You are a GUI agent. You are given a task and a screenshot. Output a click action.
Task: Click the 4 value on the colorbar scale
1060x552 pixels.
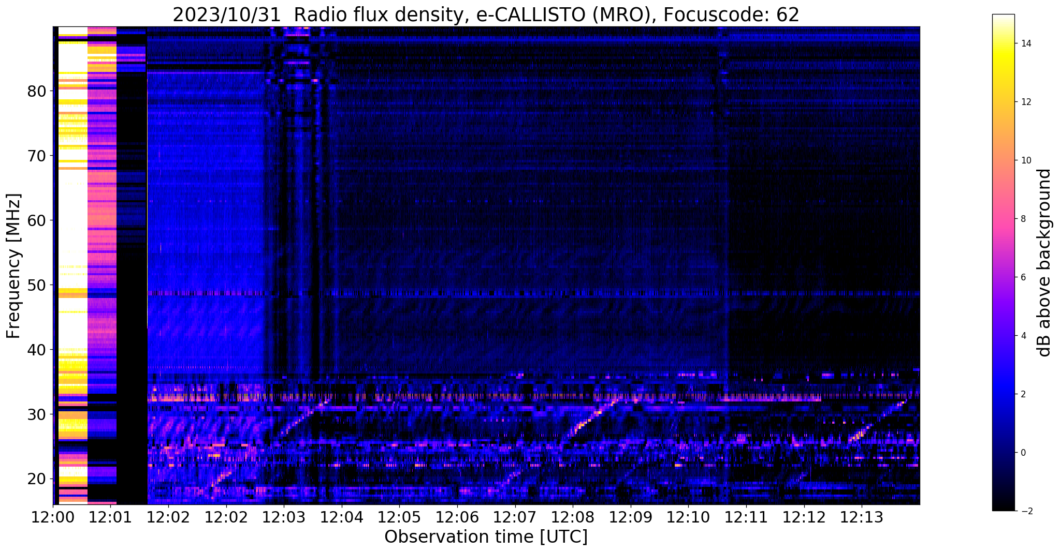pos(1023,336)
